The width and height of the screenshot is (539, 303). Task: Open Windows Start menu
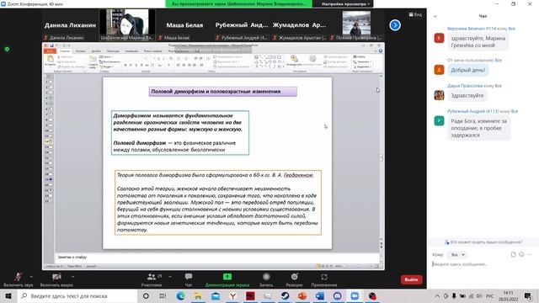(x=8, y=295)
